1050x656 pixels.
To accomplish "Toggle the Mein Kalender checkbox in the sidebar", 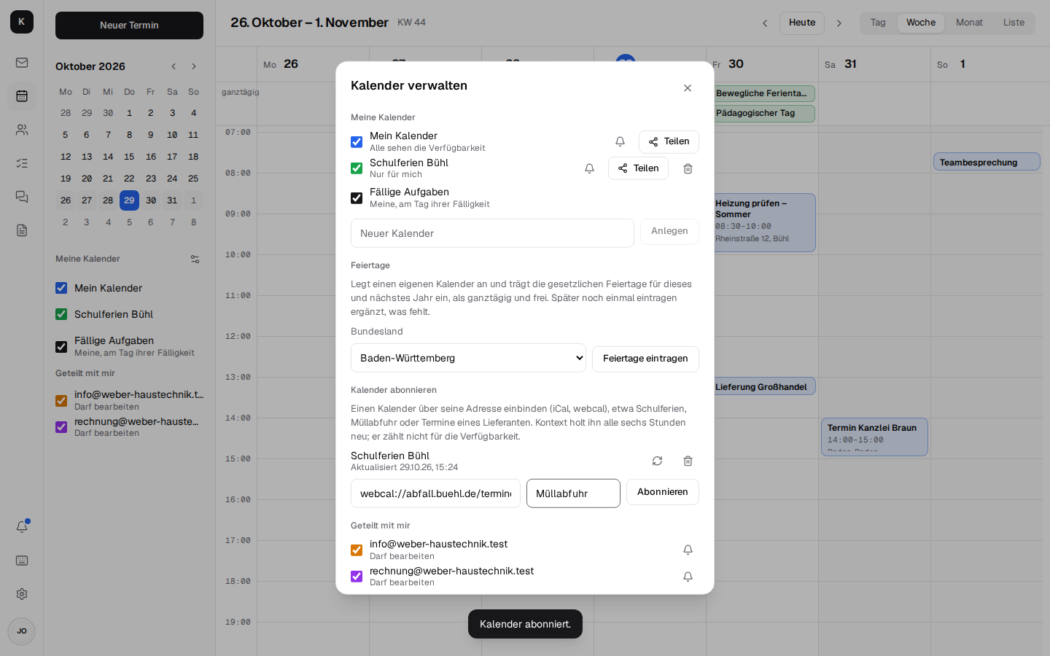I will tap(61, 288).
